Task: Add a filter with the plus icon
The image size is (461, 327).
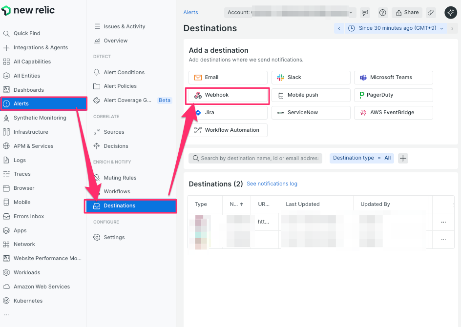Action: pos(403,158)
